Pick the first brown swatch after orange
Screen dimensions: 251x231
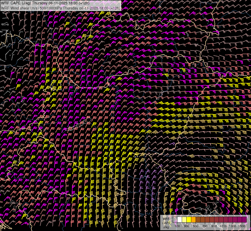pos(198,220)
